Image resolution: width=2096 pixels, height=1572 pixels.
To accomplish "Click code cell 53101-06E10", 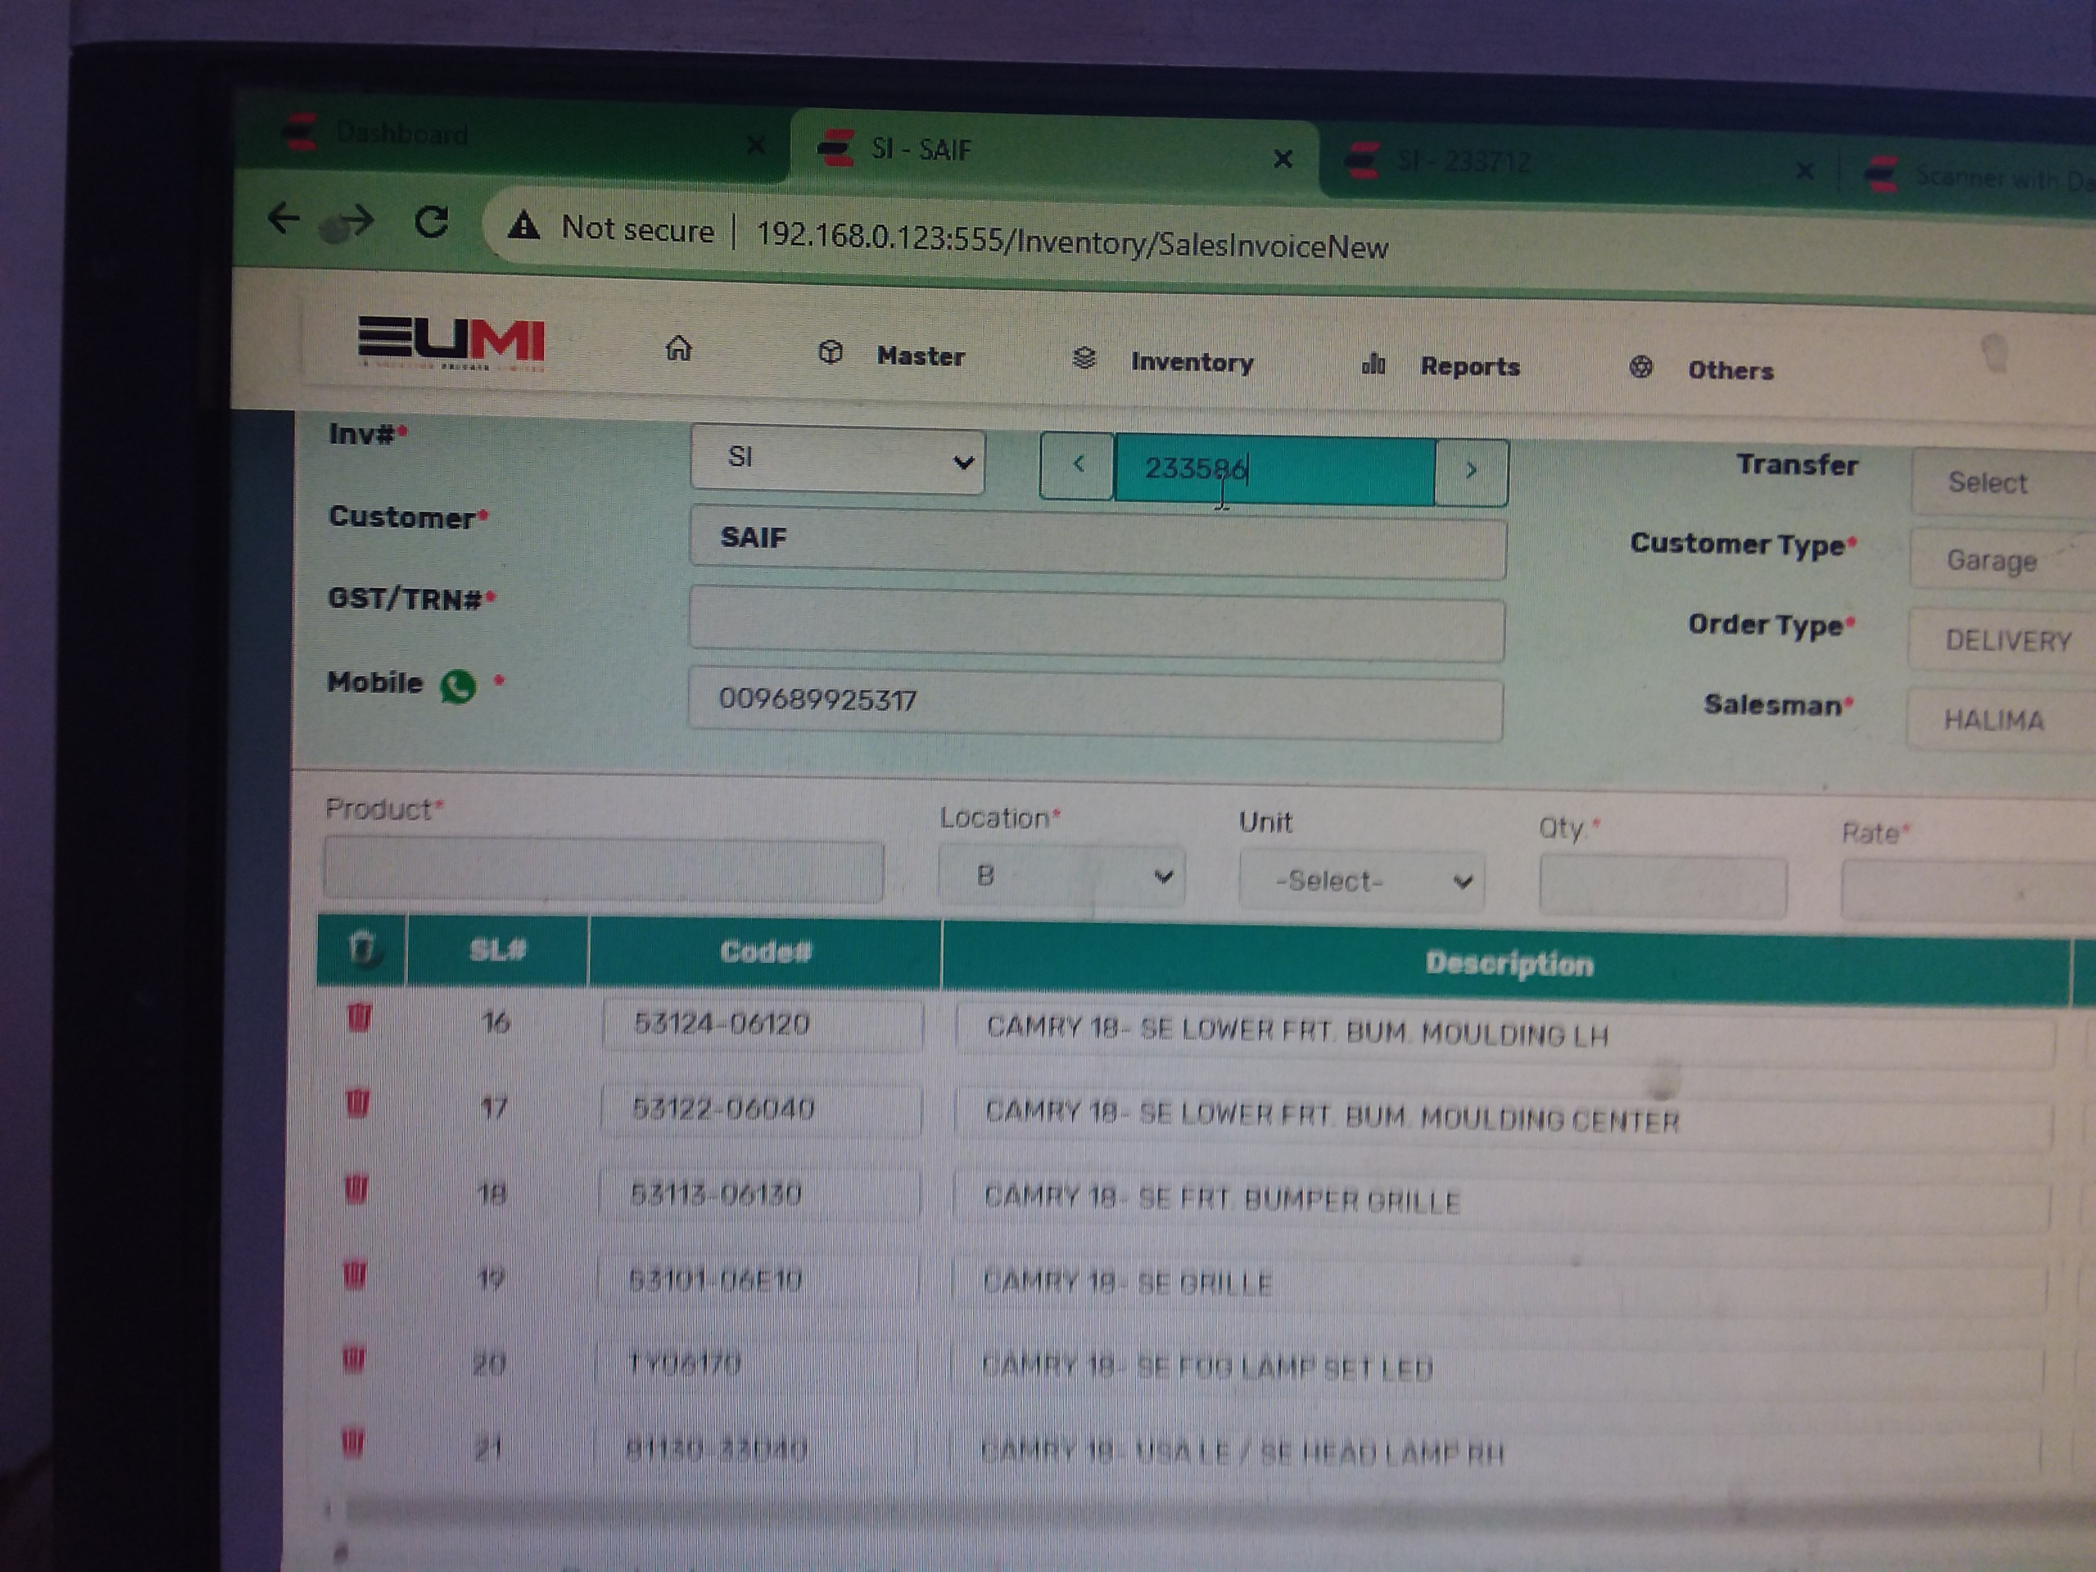I will coord(757,1280).
